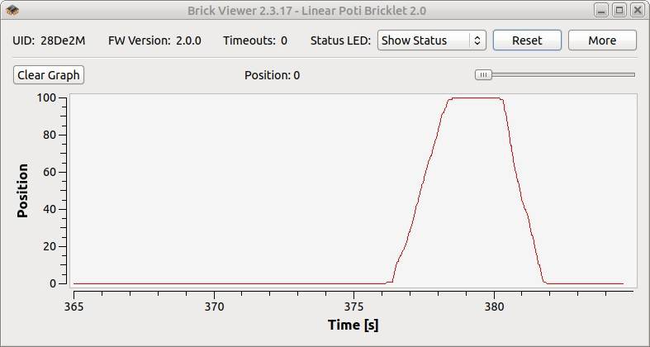Maximize the Brick Viewer window
Screen dimensions: 650x347
coord(619,11)
